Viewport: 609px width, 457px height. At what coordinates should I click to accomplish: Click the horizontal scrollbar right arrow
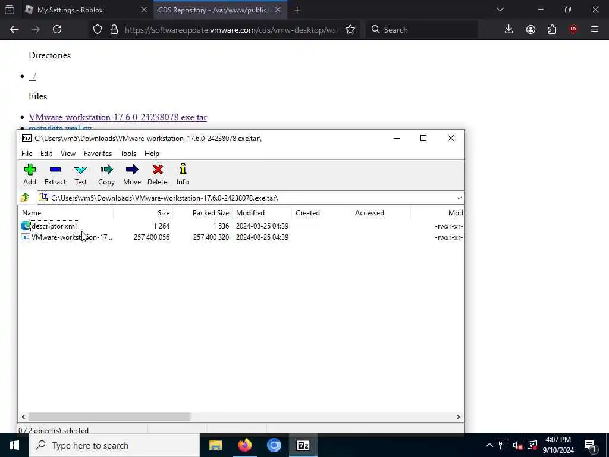[459, 417]
